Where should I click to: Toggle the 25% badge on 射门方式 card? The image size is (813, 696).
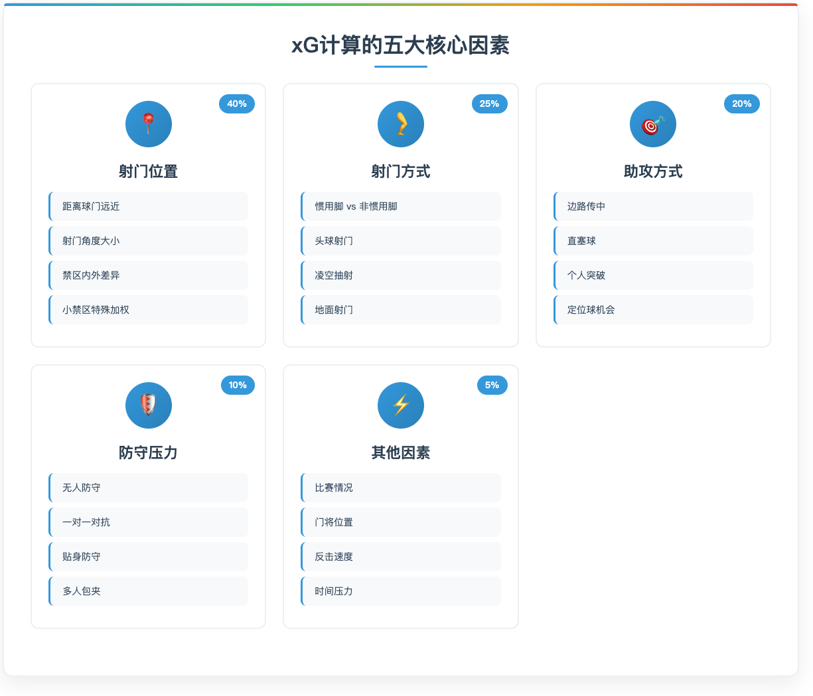click(489, 104)
